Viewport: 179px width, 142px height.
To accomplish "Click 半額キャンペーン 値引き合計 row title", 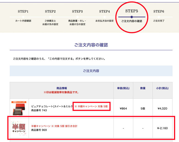I will [x=54, y=126].
